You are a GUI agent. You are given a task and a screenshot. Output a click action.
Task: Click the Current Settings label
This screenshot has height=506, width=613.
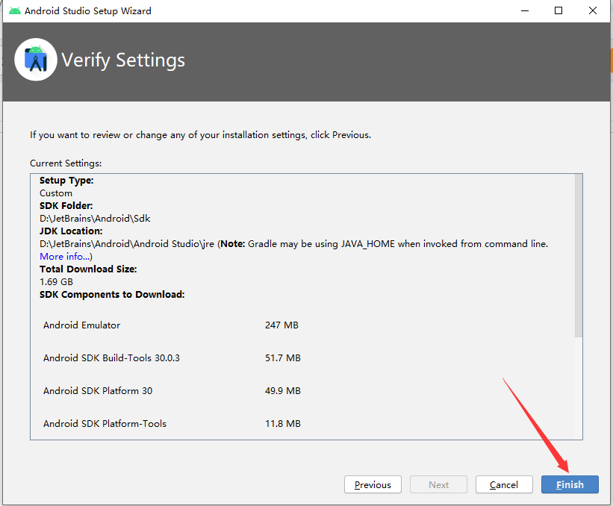[66, 163]
